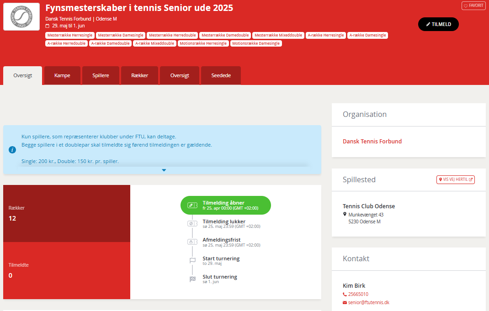Screen dimensions: 489x311
Task: Click the header text Dansk Tennis Forbund | Odense M
Action: 81,19
